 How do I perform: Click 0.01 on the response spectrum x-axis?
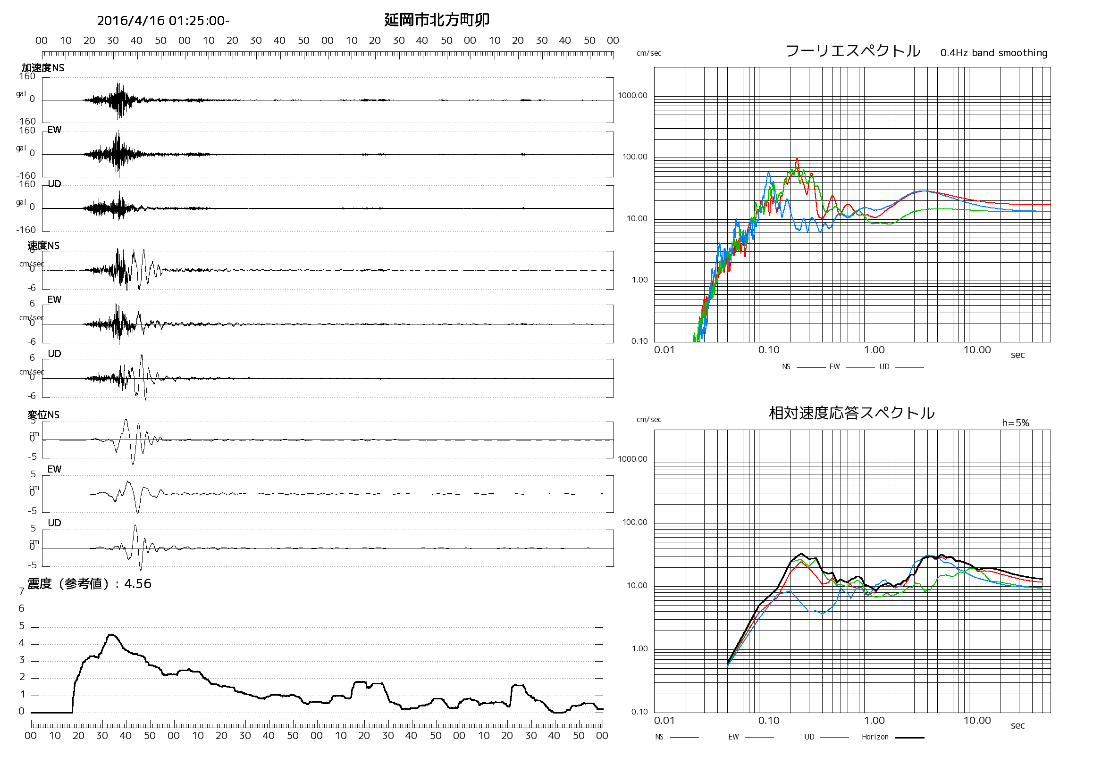click(x=664, y=721)
